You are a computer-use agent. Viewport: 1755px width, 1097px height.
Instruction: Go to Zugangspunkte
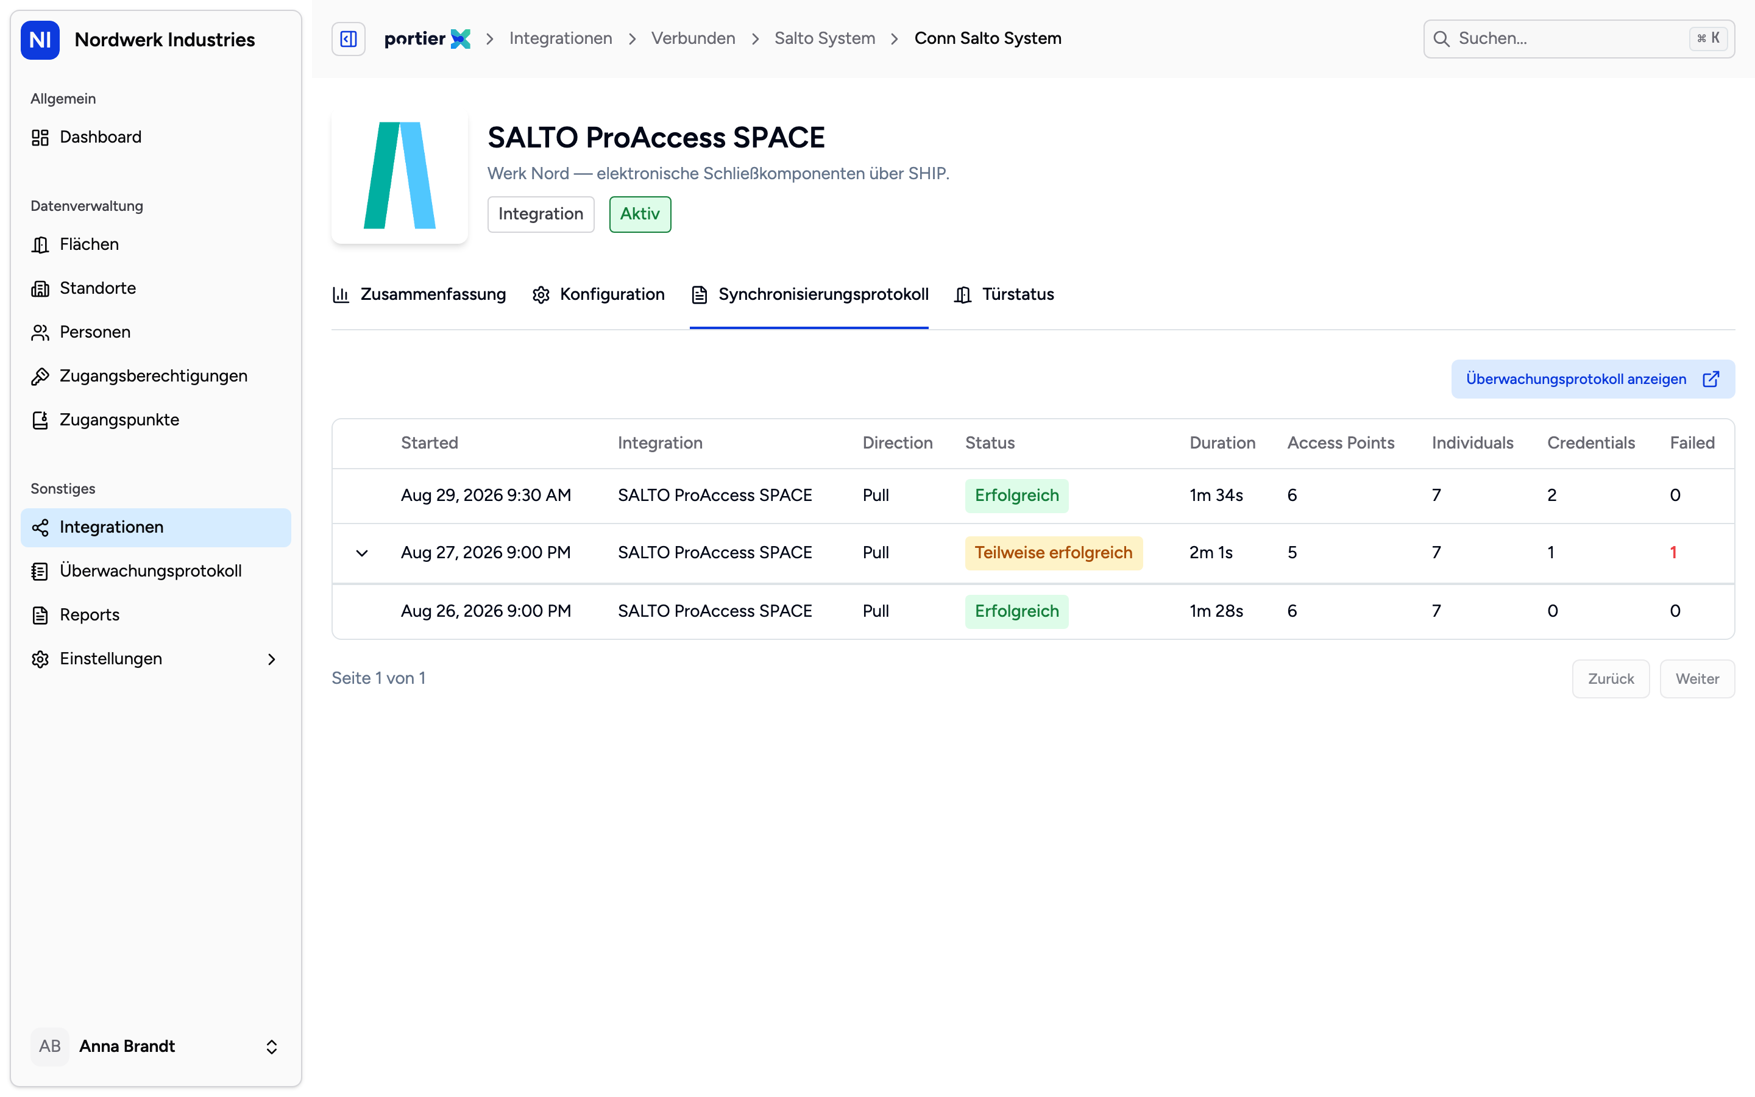[x=156, y=420]
